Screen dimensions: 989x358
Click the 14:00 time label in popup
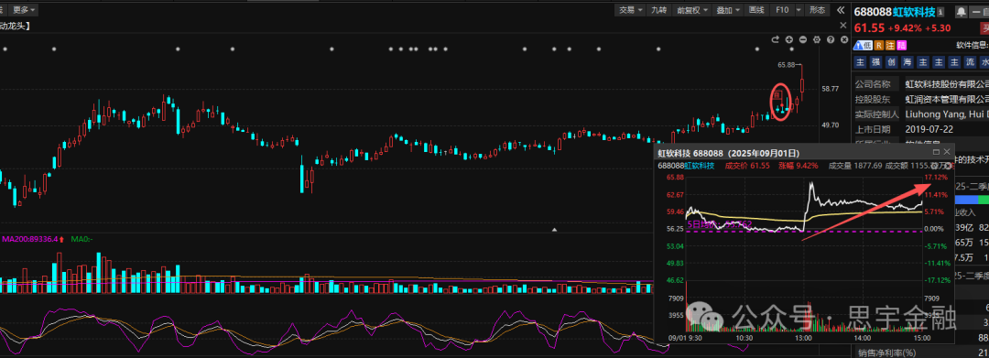click(864, 338)
